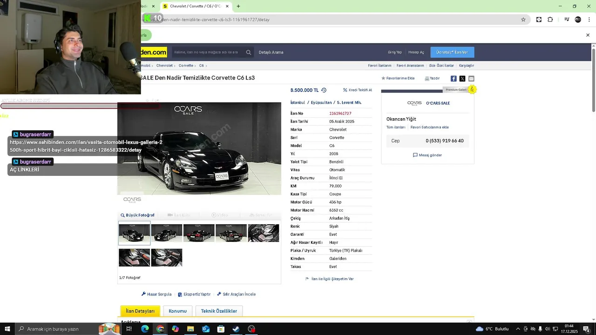Image resolution: width=596 pixels, height=335 pixels.
Task: Click 5. Levent Mh. neighborhood link
Action: (x=349, y=102)
